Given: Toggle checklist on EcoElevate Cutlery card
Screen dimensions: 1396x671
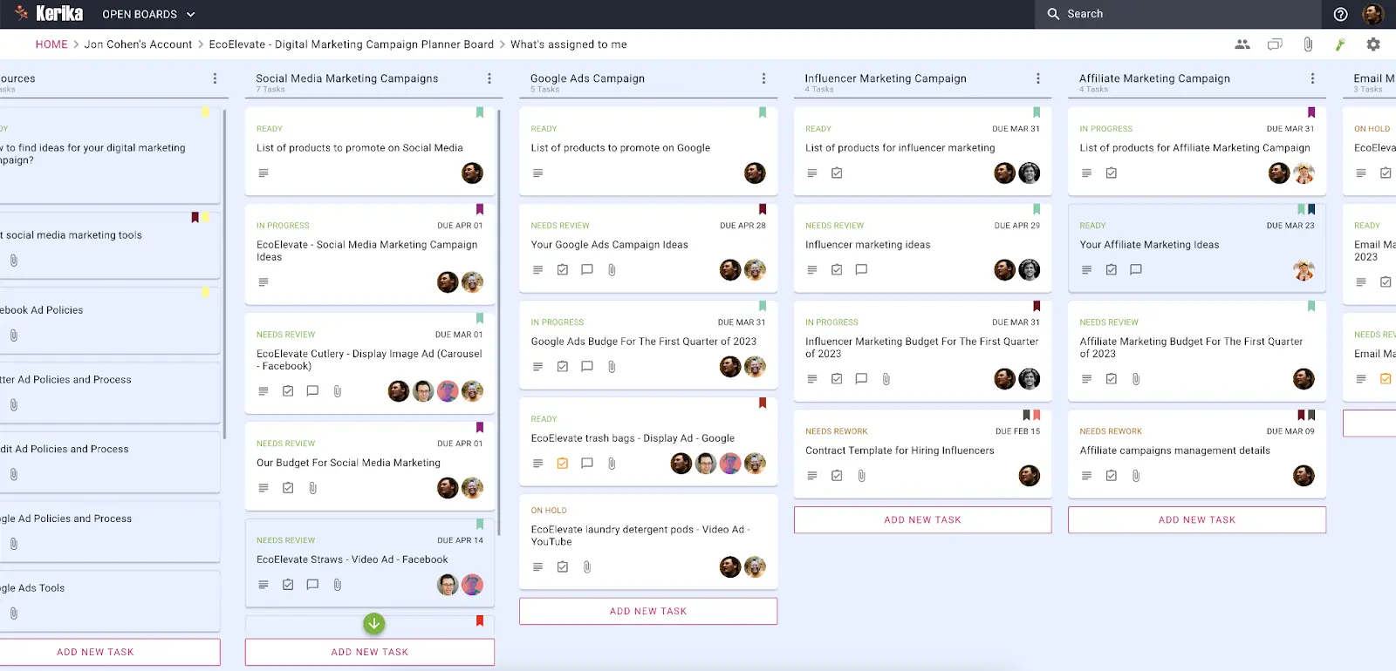Looking at the screenshot, I should [288, 391].
